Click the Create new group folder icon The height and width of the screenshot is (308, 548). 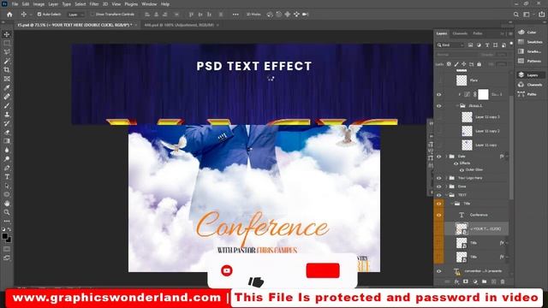click(x=484, y=281)
